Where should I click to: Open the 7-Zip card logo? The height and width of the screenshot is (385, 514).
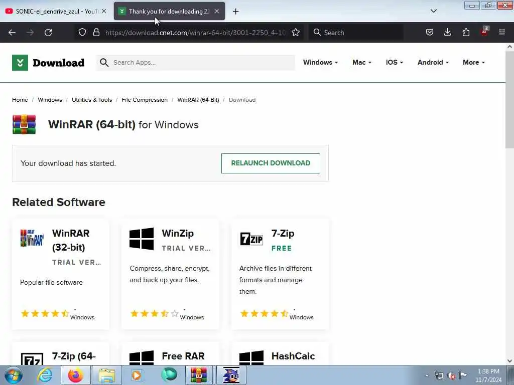click(251, 239)
